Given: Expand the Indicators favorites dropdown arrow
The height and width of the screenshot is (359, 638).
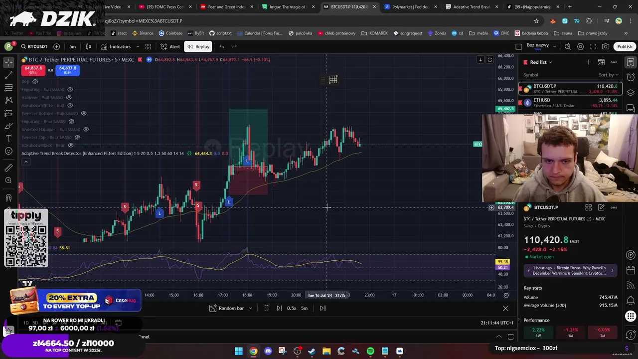Looking at the screenshot, I should point(138,46).
